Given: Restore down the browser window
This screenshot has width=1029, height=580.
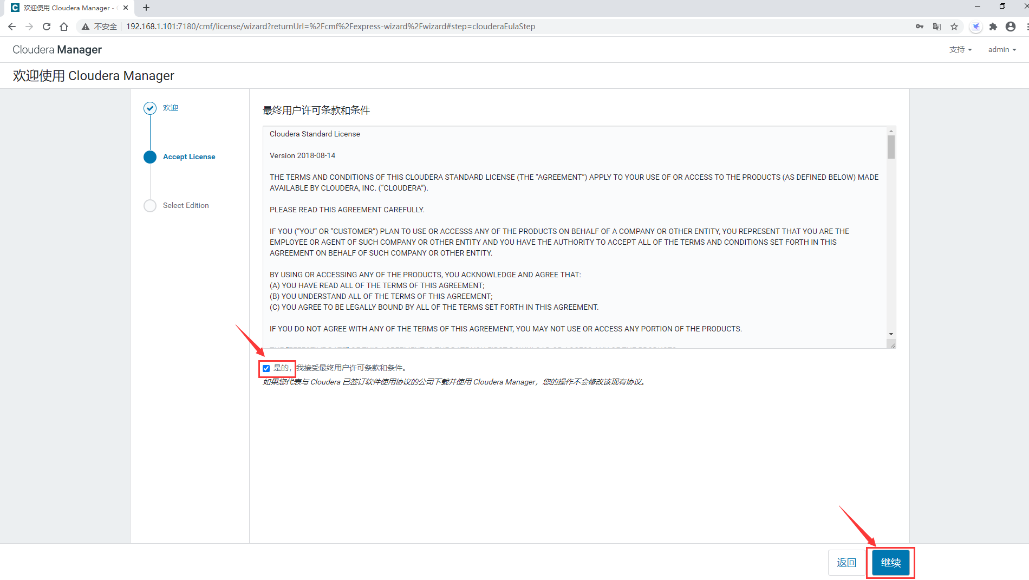Looking at the screenshot, I should pos(1002,6).
